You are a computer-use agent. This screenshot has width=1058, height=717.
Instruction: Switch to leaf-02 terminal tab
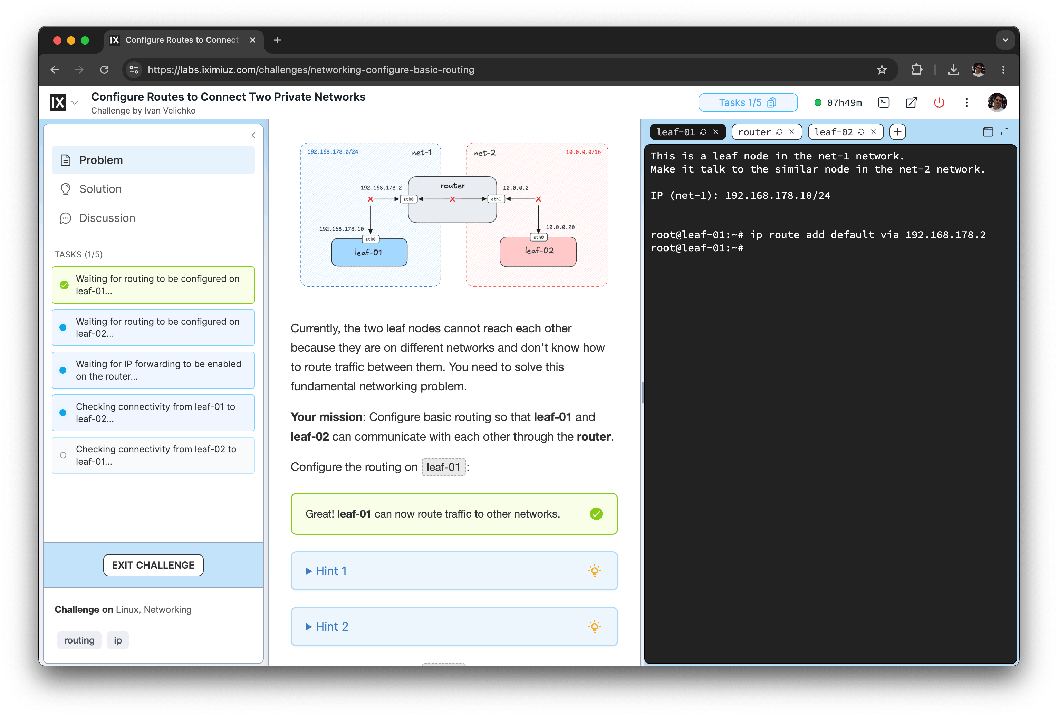[833, 132]
